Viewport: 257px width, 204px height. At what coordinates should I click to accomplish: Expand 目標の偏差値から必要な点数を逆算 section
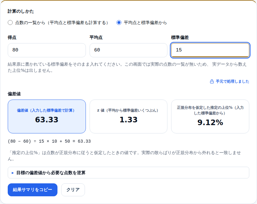(x=128, y=173)
